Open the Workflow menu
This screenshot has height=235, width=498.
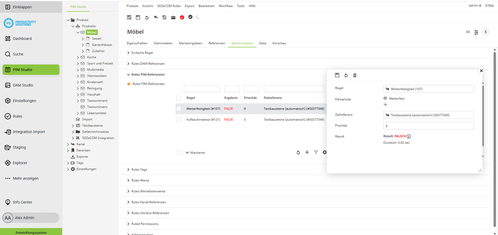click(x=225, y=6)
